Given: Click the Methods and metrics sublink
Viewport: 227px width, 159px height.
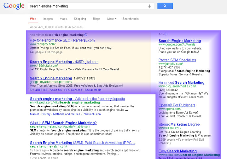Looking at the screenshot, I should click(x=67, y=114).
